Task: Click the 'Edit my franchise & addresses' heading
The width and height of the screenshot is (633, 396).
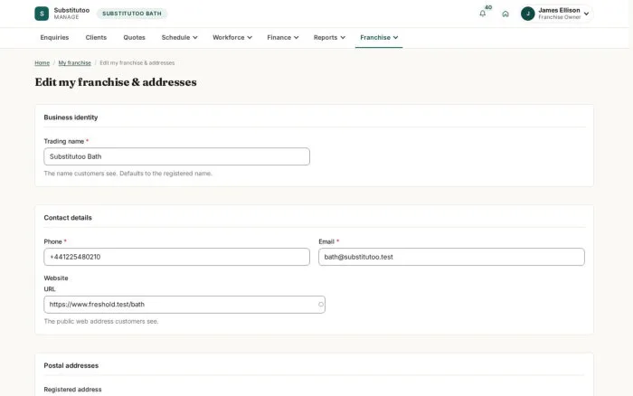Action: point(116,82)
